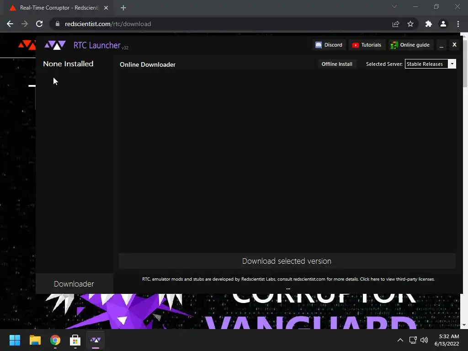The height and width of the screenshot is (351, 468).
Task: Open Chrome three-dot menu
Action: [458, 24]
